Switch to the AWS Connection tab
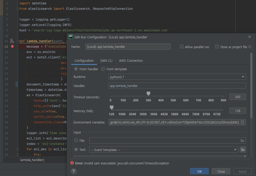256x176 pixels. (131, 60)
